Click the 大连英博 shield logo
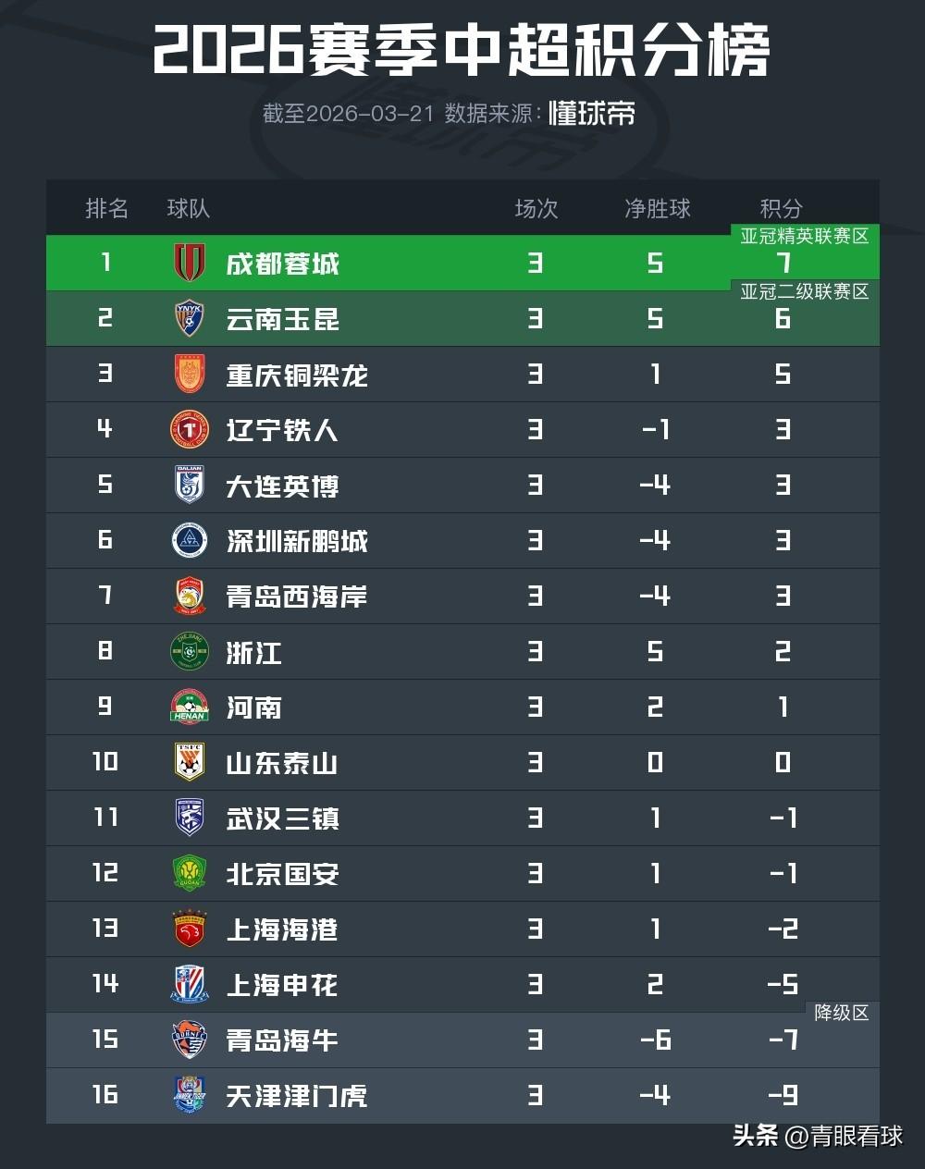The image size is (925, 1169). [190, 485]
